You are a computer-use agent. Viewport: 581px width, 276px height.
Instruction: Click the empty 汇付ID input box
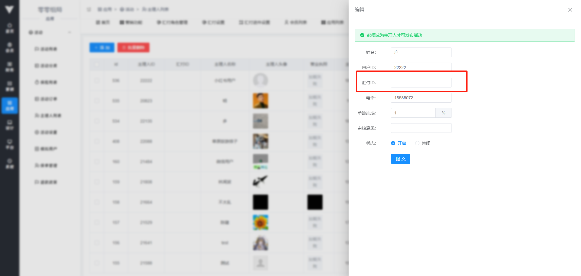[421, 83]
